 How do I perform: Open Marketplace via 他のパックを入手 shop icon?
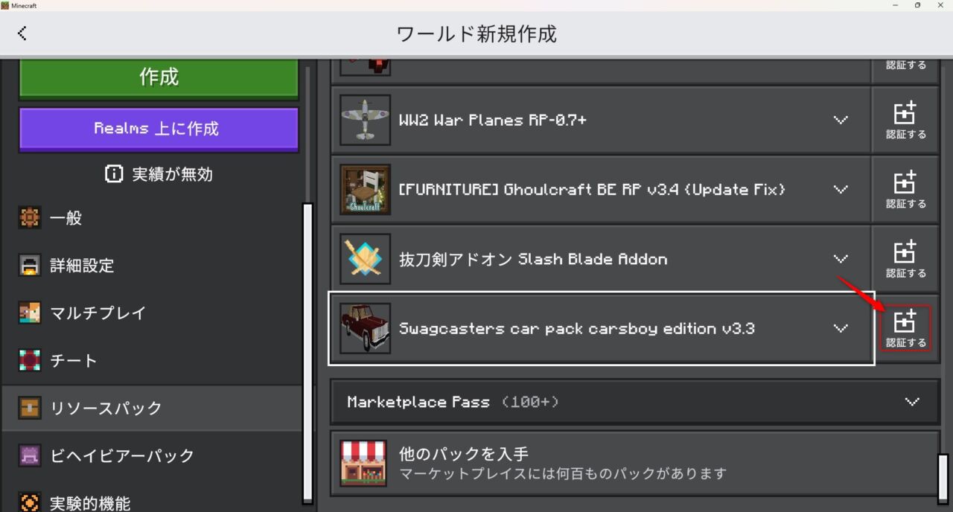tap(364, 463)
